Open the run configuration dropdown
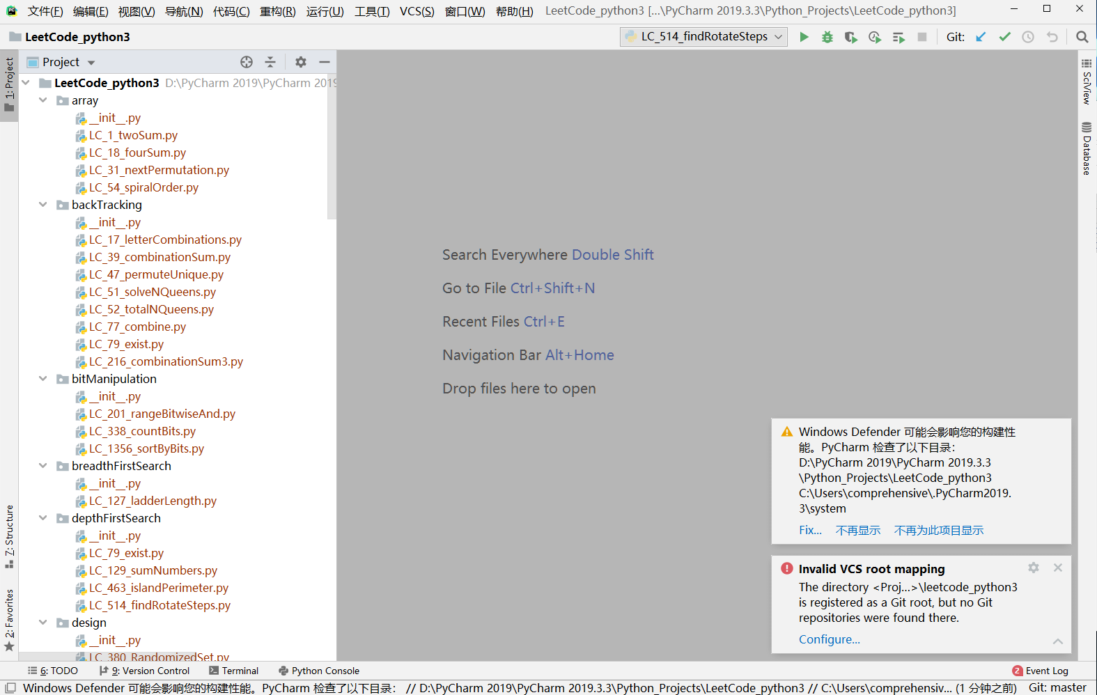Image resolution: width=1097 pixels, height=695 pixels. tap(703, 37)
